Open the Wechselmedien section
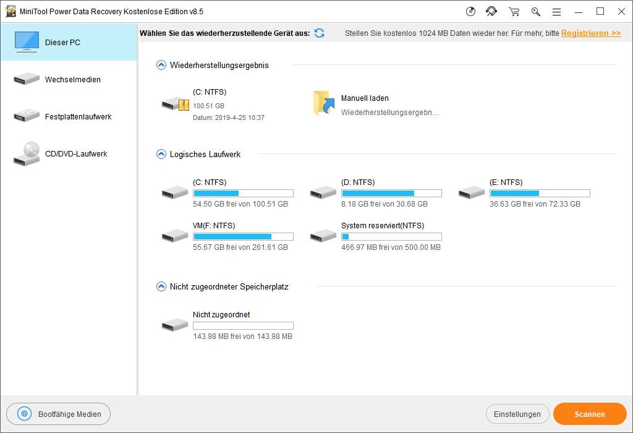The image size is (633, 433). 69,79
